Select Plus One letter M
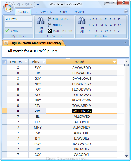131x161 pixels. tap(102, 25)
